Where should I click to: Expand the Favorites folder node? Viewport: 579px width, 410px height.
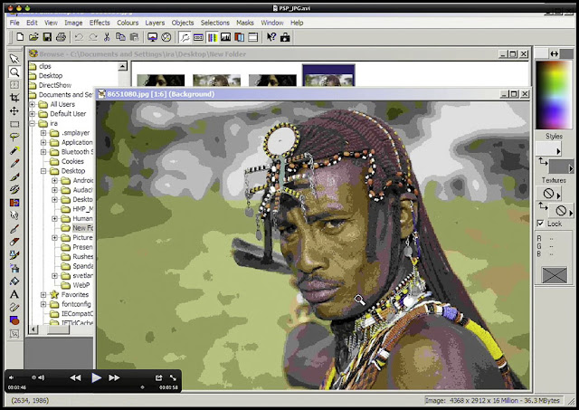pos(43,295)
